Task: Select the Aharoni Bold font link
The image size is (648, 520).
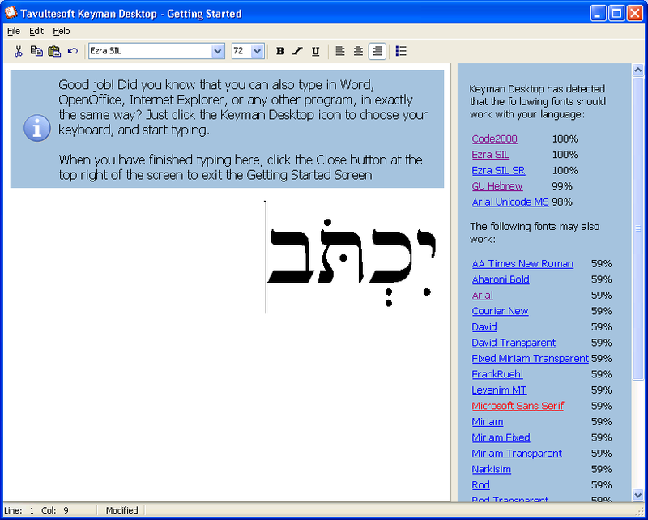Action: coord(501,279)
